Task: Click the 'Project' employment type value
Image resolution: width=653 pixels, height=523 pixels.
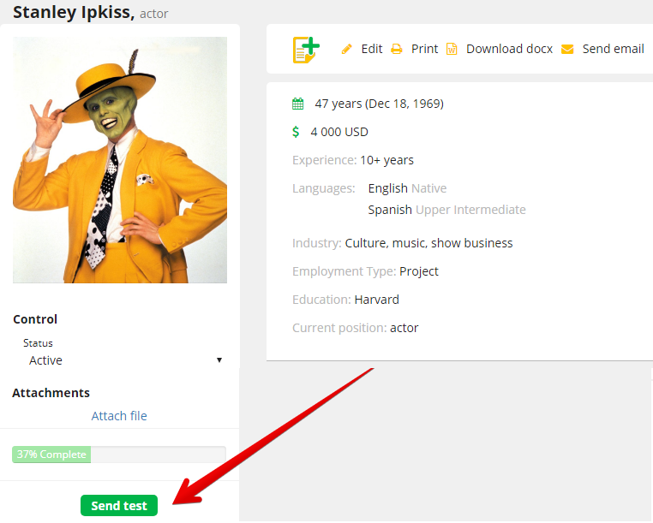Action: [418, 271]
